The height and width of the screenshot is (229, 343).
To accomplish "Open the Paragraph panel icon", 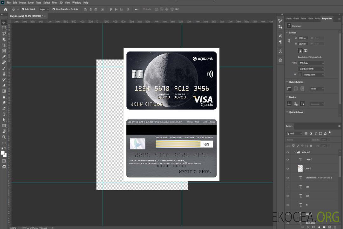I will [x=280, y=42].
